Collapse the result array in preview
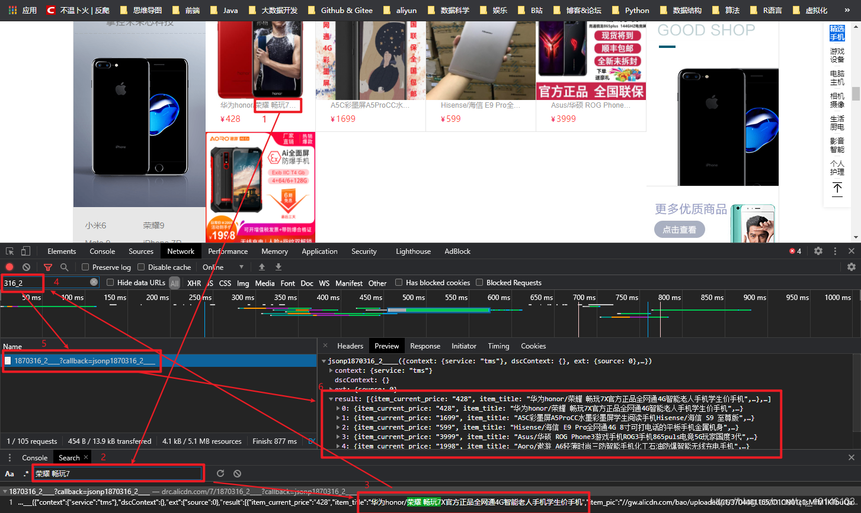861x513 pixels. tap(331, 399)
